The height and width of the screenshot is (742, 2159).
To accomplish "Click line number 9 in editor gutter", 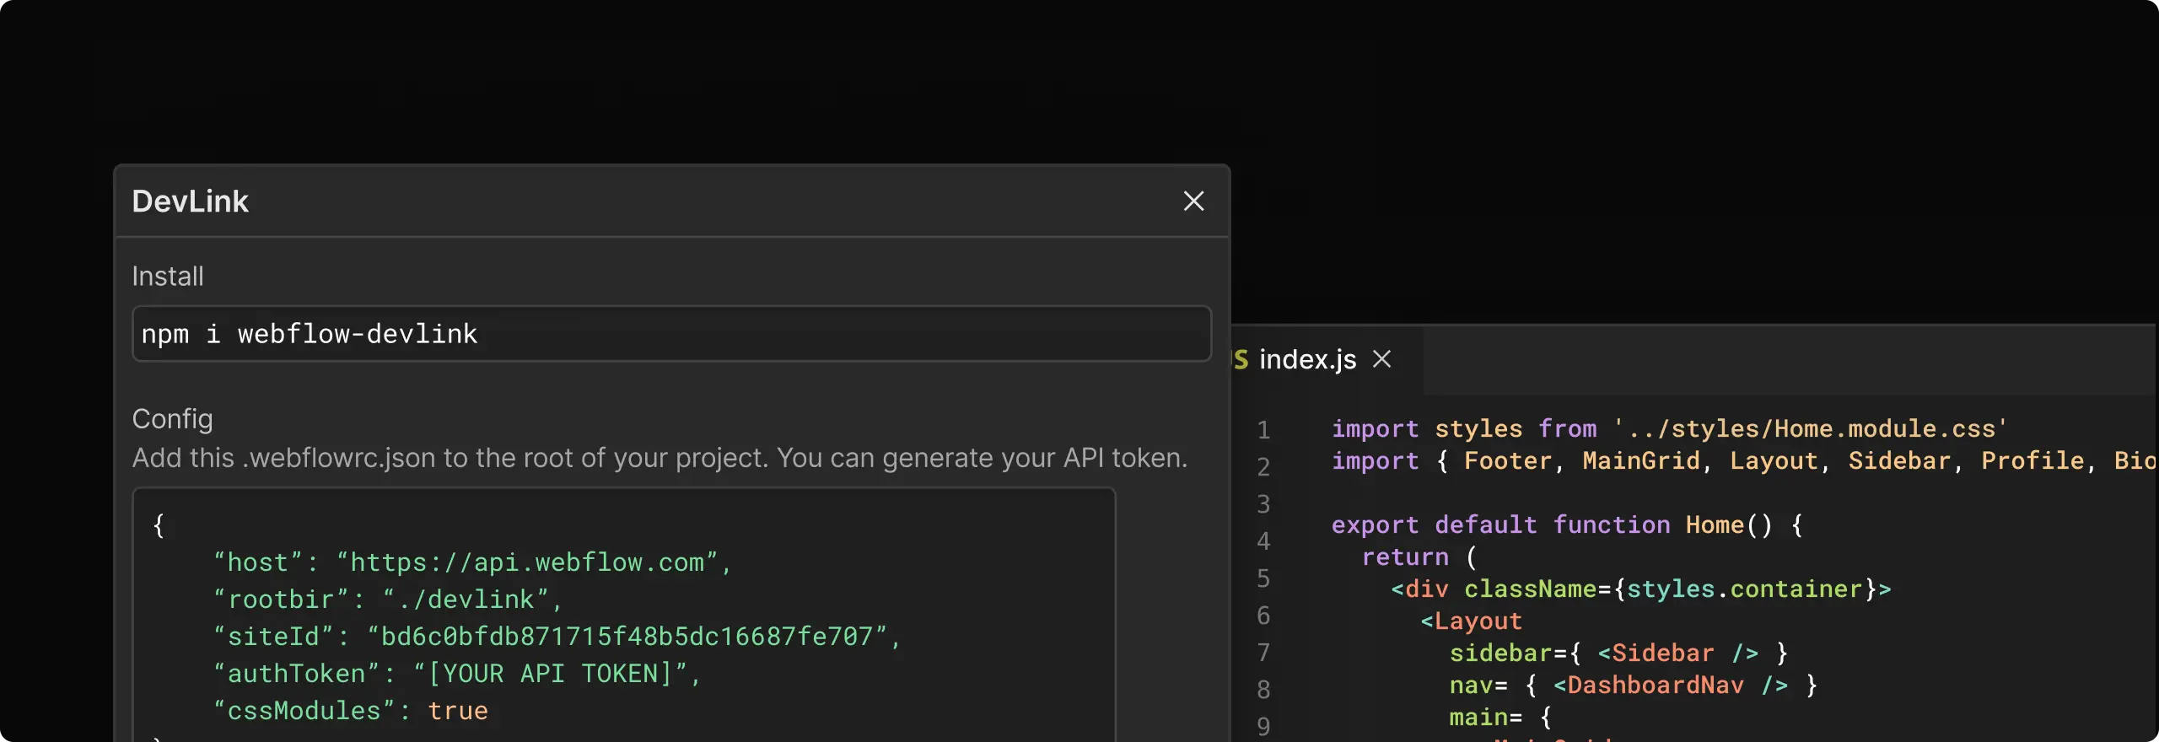I will point(1263,726).
